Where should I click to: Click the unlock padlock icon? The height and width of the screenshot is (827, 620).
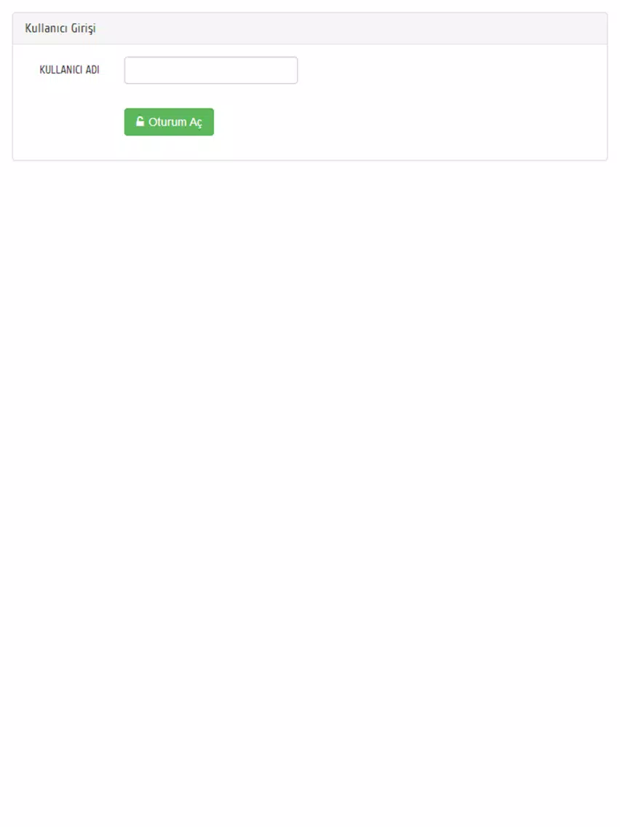click(140, 122)
